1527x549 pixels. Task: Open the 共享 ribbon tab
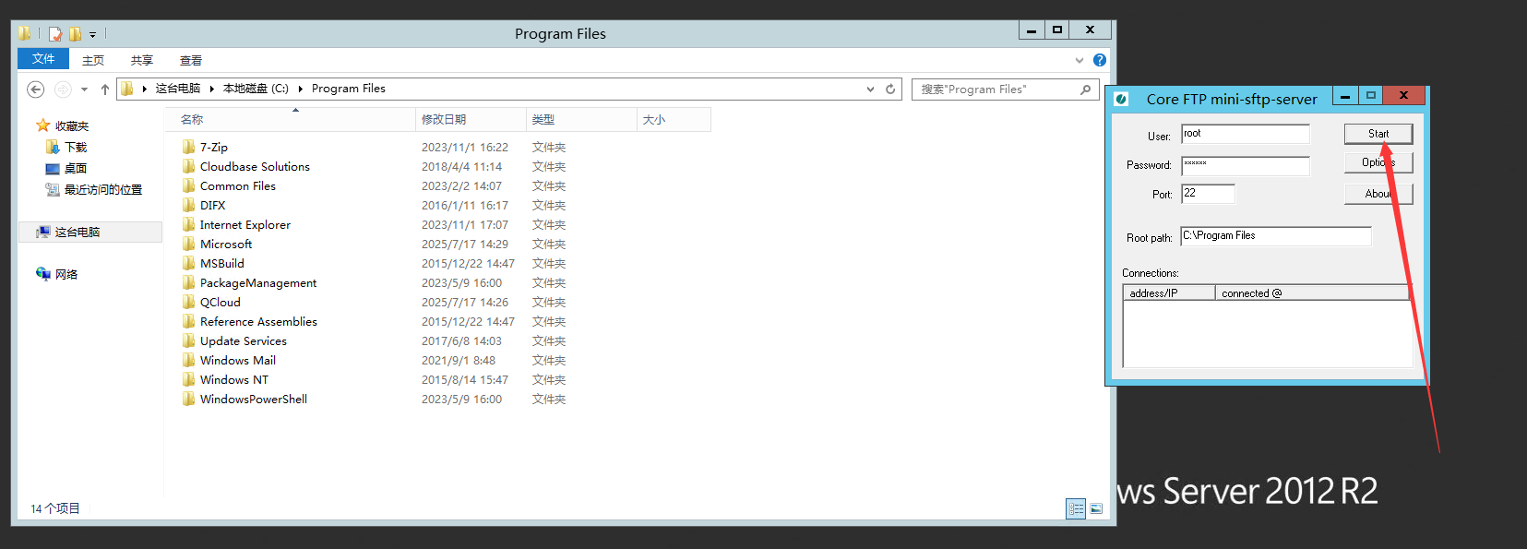(142, 60)
